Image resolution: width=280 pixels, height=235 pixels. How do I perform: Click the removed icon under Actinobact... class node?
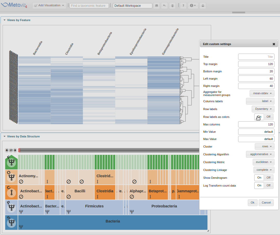(x=21, y=196)
